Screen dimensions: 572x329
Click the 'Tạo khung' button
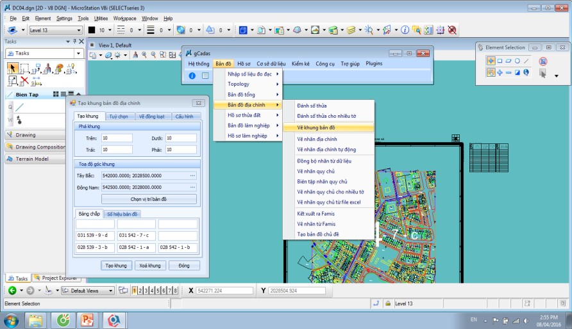coord(117,266)
